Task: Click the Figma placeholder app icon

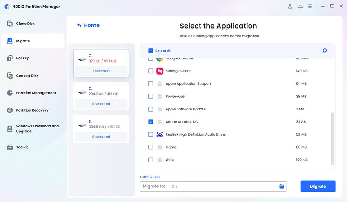Action: pyautogui.click(x=160, y=147)
